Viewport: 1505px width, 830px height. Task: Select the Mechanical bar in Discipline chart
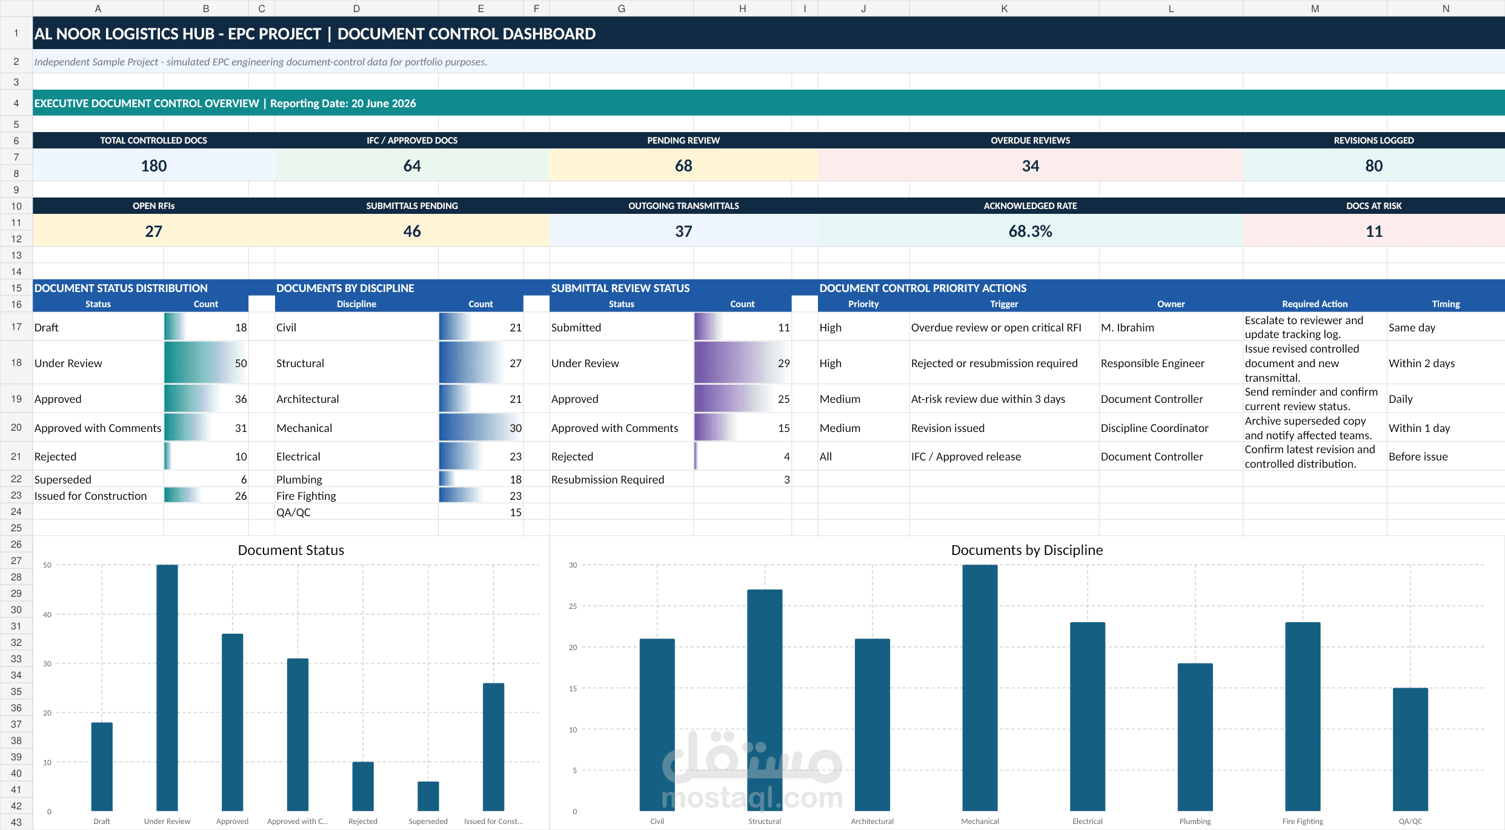(980, 688)
